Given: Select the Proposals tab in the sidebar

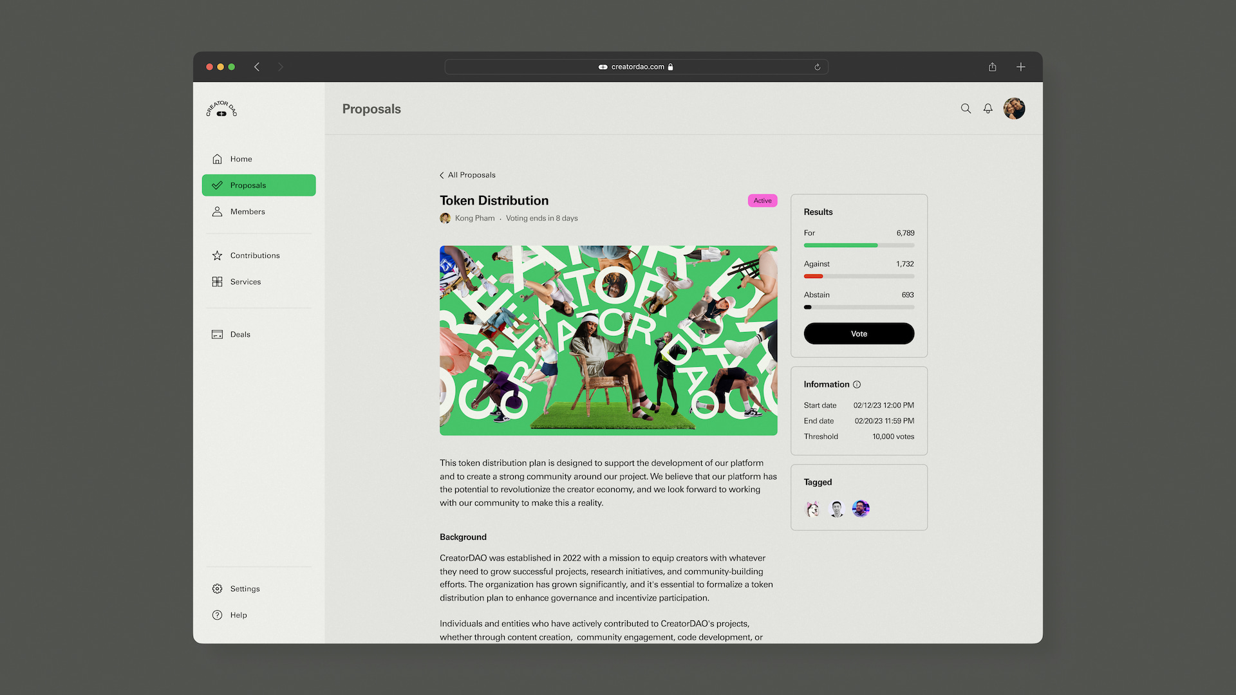Looking at the screenshot, I should pos(258,185).
